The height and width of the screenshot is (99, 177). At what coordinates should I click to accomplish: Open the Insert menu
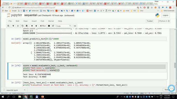point(34,21)
